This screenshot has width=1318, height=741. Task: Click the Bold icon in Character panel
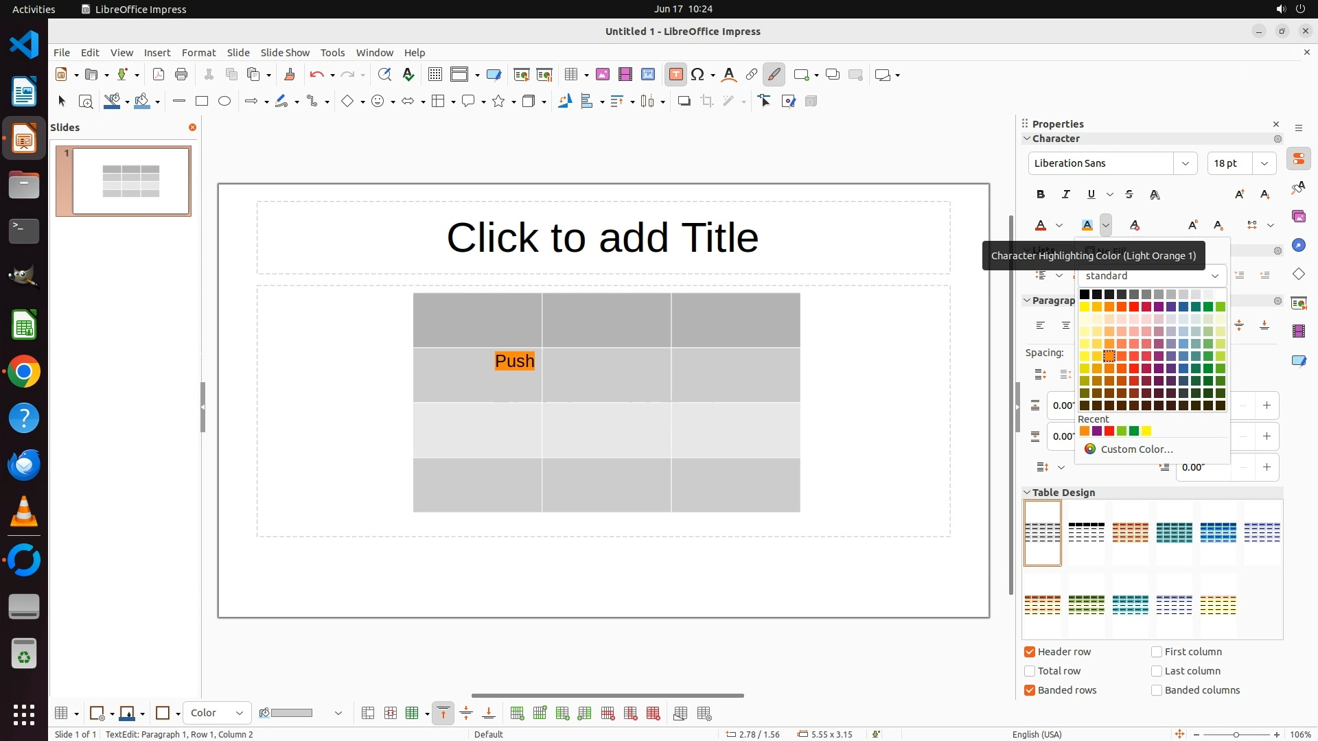click(x=1041, y=194)
